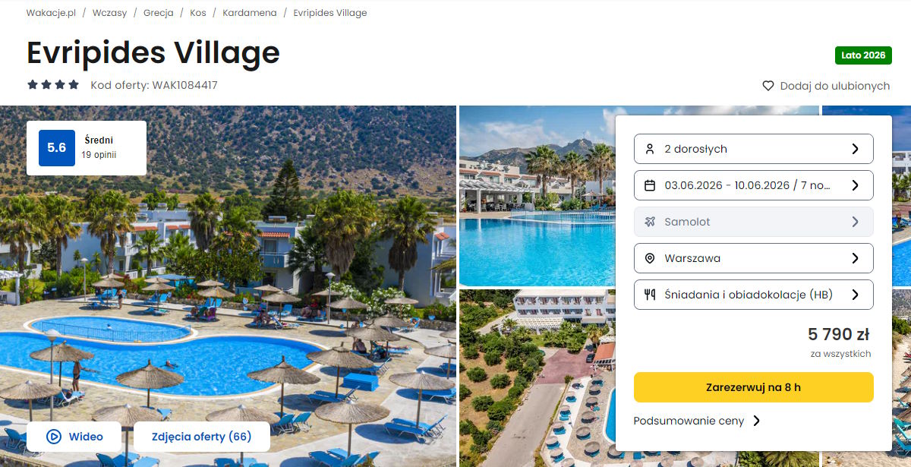Click Zarezerwuj na 8 h button
The width and height of the screenshot is (911, 467).
click(x=754, y=387)
